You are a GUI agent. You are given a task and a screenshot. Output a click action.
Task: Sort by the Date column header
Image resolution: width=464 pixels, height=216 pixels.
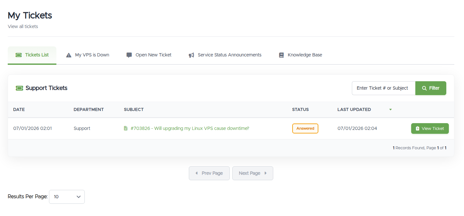(x=19, y=110)
